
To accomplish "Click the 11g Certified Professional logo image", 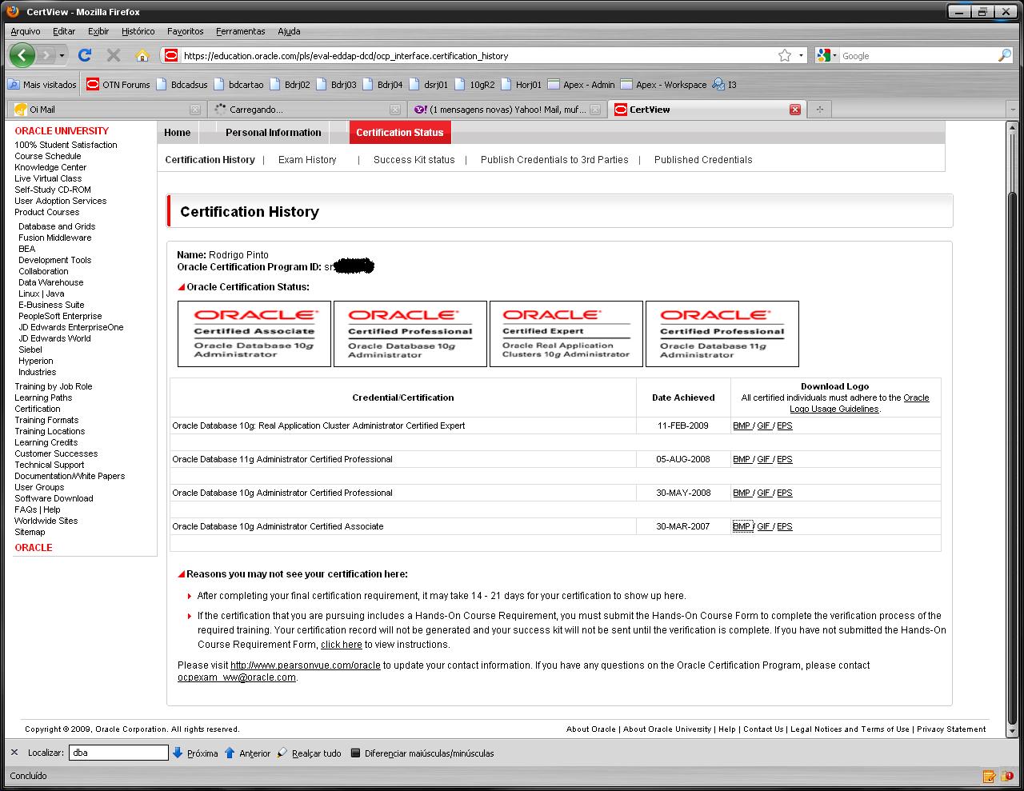I will pos(722,334).
